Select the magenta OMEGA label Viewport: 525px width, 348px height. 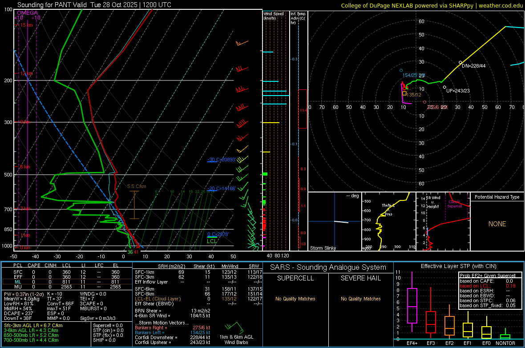(x=27, y=13)
